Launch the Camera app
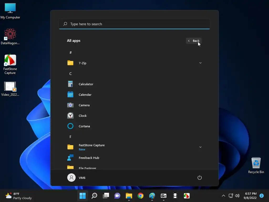The width and height of the screenshot is (269, 202). coord(134,105)
